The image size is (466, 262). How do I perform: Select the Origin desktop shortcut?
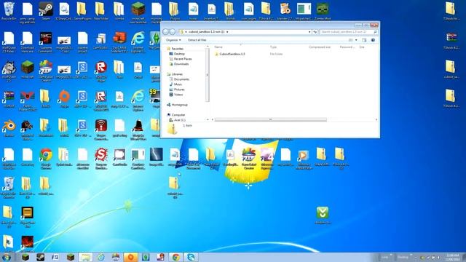click(64, 99)
